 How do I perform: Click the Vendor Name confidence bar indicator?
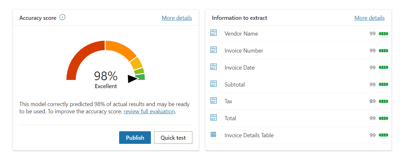pyautogui.click(x=383, y=34)
